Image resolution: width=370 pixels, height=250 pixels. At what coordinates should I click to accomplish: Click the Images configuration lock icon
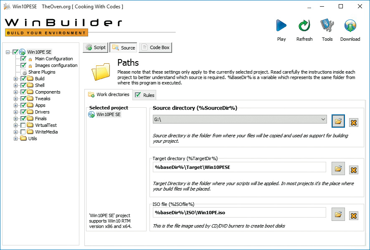tap(30, 66)
